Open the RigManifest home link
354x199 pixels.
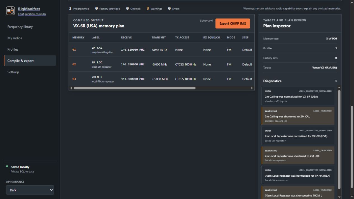29,9
